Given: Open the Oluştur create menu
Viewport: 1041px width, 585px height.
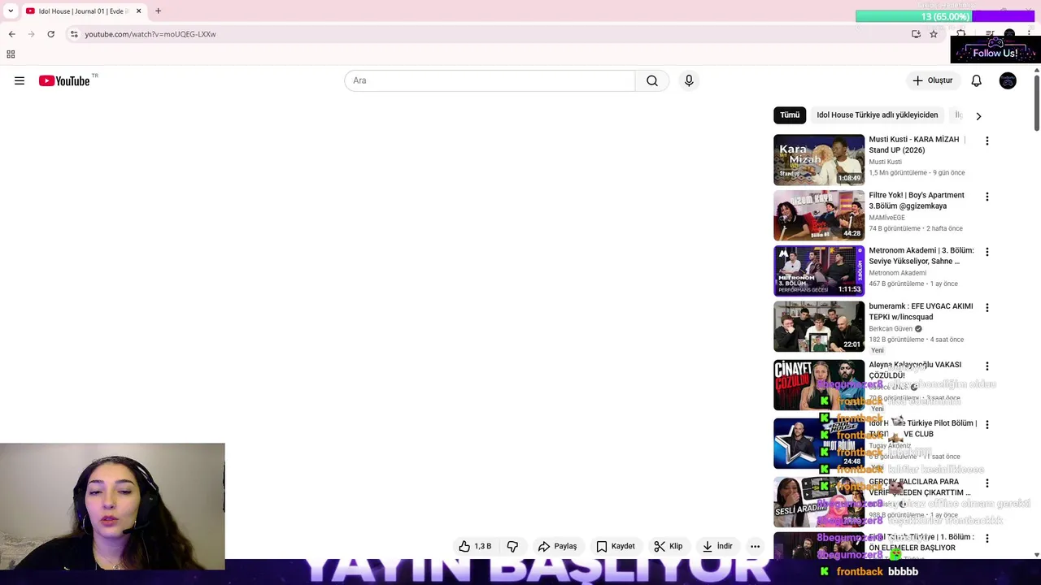Looking at the screenshot, I should tap(932, 80).
